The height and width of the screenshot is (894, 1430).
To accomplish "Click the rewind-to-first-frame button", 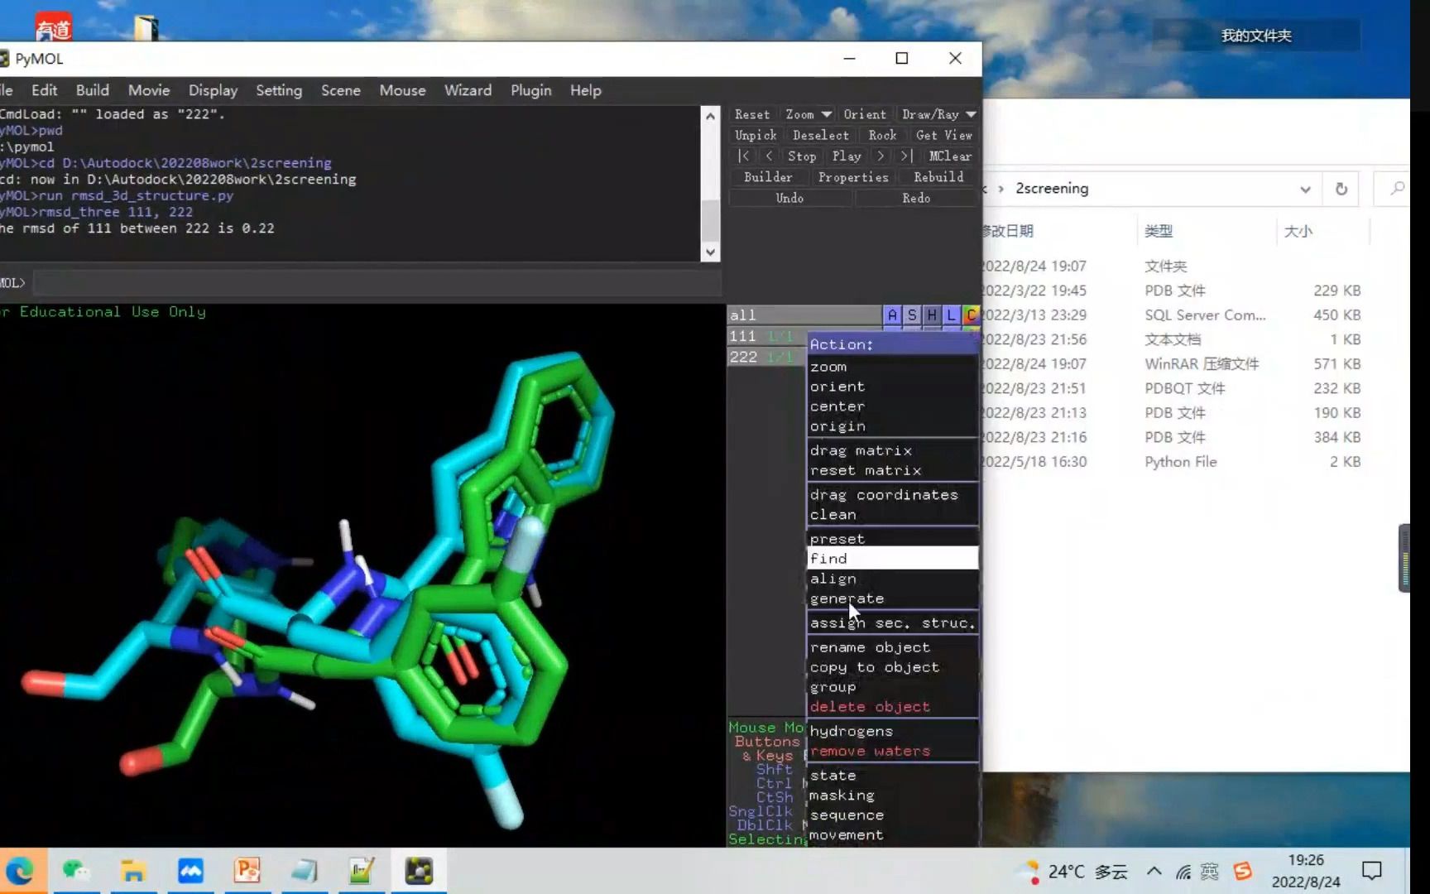I will point(743,156).
